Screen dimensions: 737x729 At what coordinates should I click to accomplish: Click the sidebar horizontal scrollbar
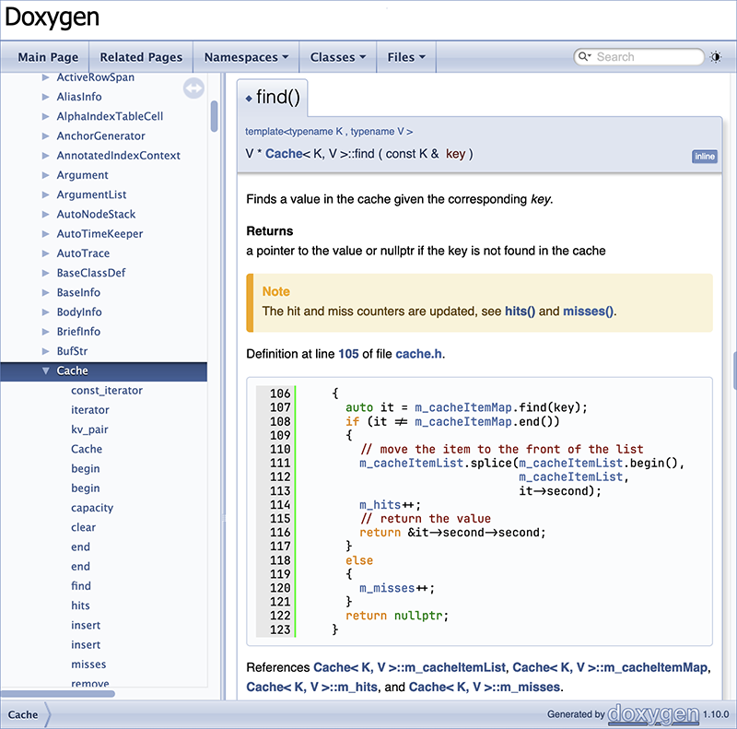click(x=57, y=694)
